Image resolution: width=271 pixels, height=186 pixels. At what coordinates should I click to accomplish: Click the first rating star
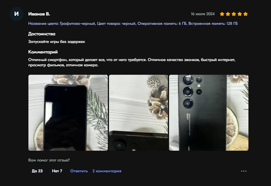(222, 14)
